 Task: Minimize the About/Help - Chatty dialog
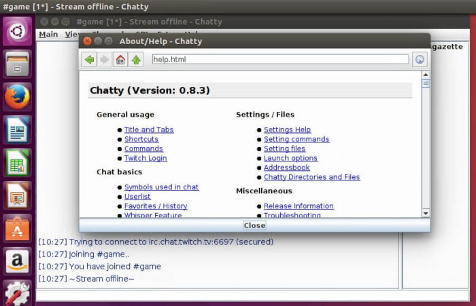coord(98,41)
